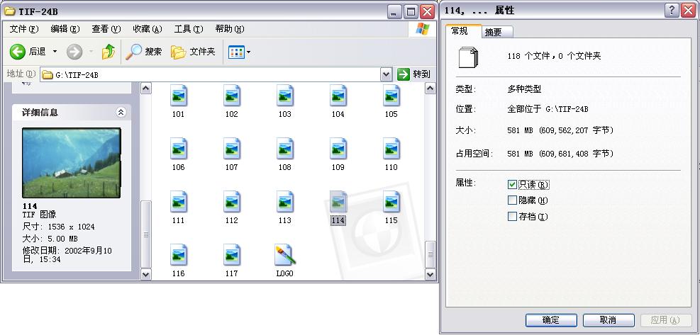Select image file 108
The width and height of the screenshot is (700, 335).
284,154
